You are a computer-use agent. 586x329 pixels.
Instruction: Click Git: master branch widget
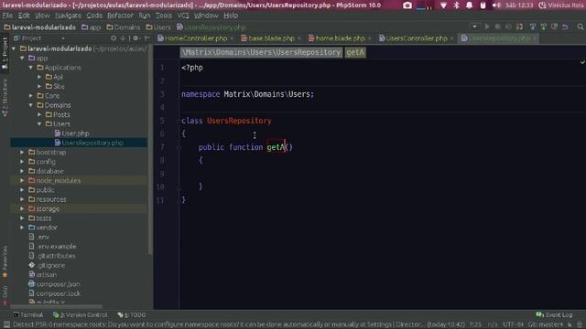(546, 324)
